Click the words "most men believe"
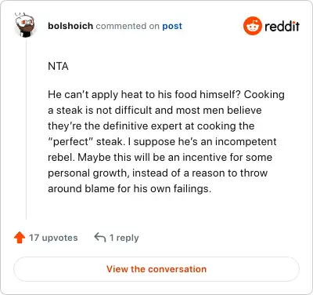The height and width of the screenshot is (295, 313). pos(218,111)
